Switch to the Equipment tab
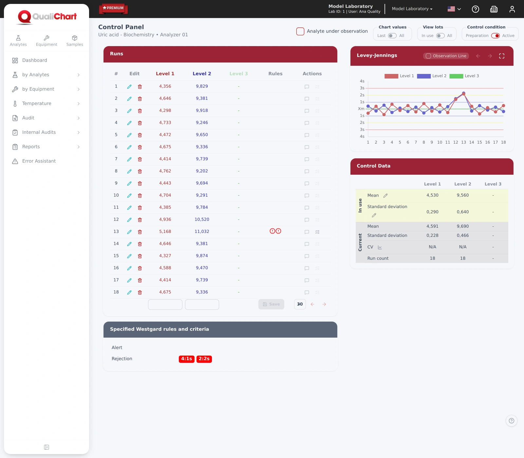Screen dimensions: 524x458 click(47, 41)
